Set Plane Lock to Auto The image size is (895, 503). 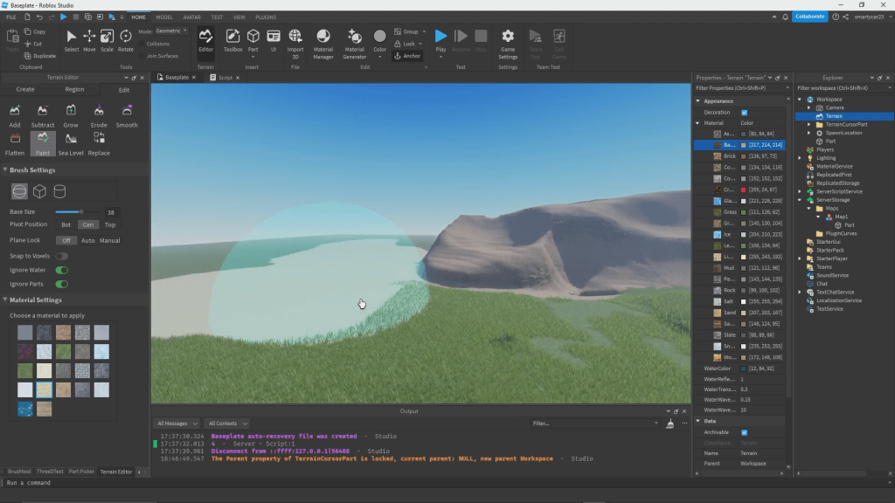pyautogui.click(x=88, y=241)
